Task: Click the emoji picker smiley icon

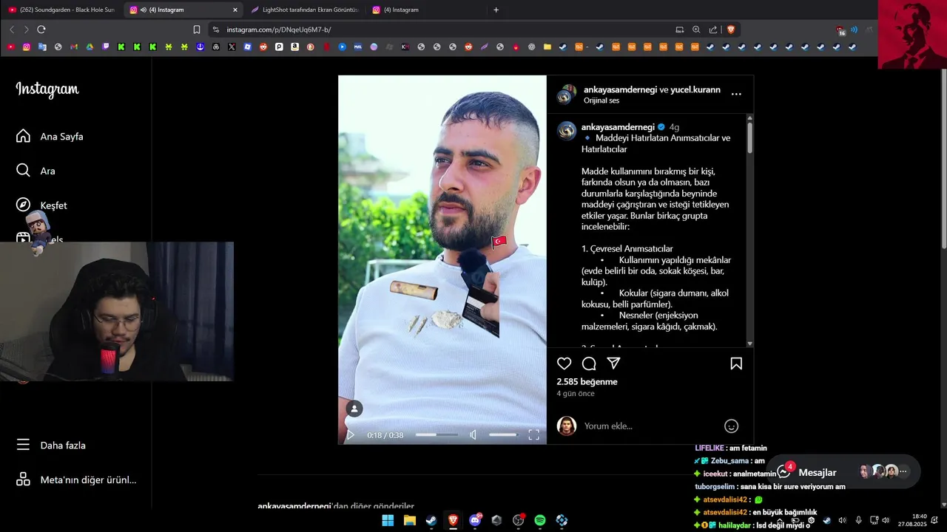Action: 731,426
